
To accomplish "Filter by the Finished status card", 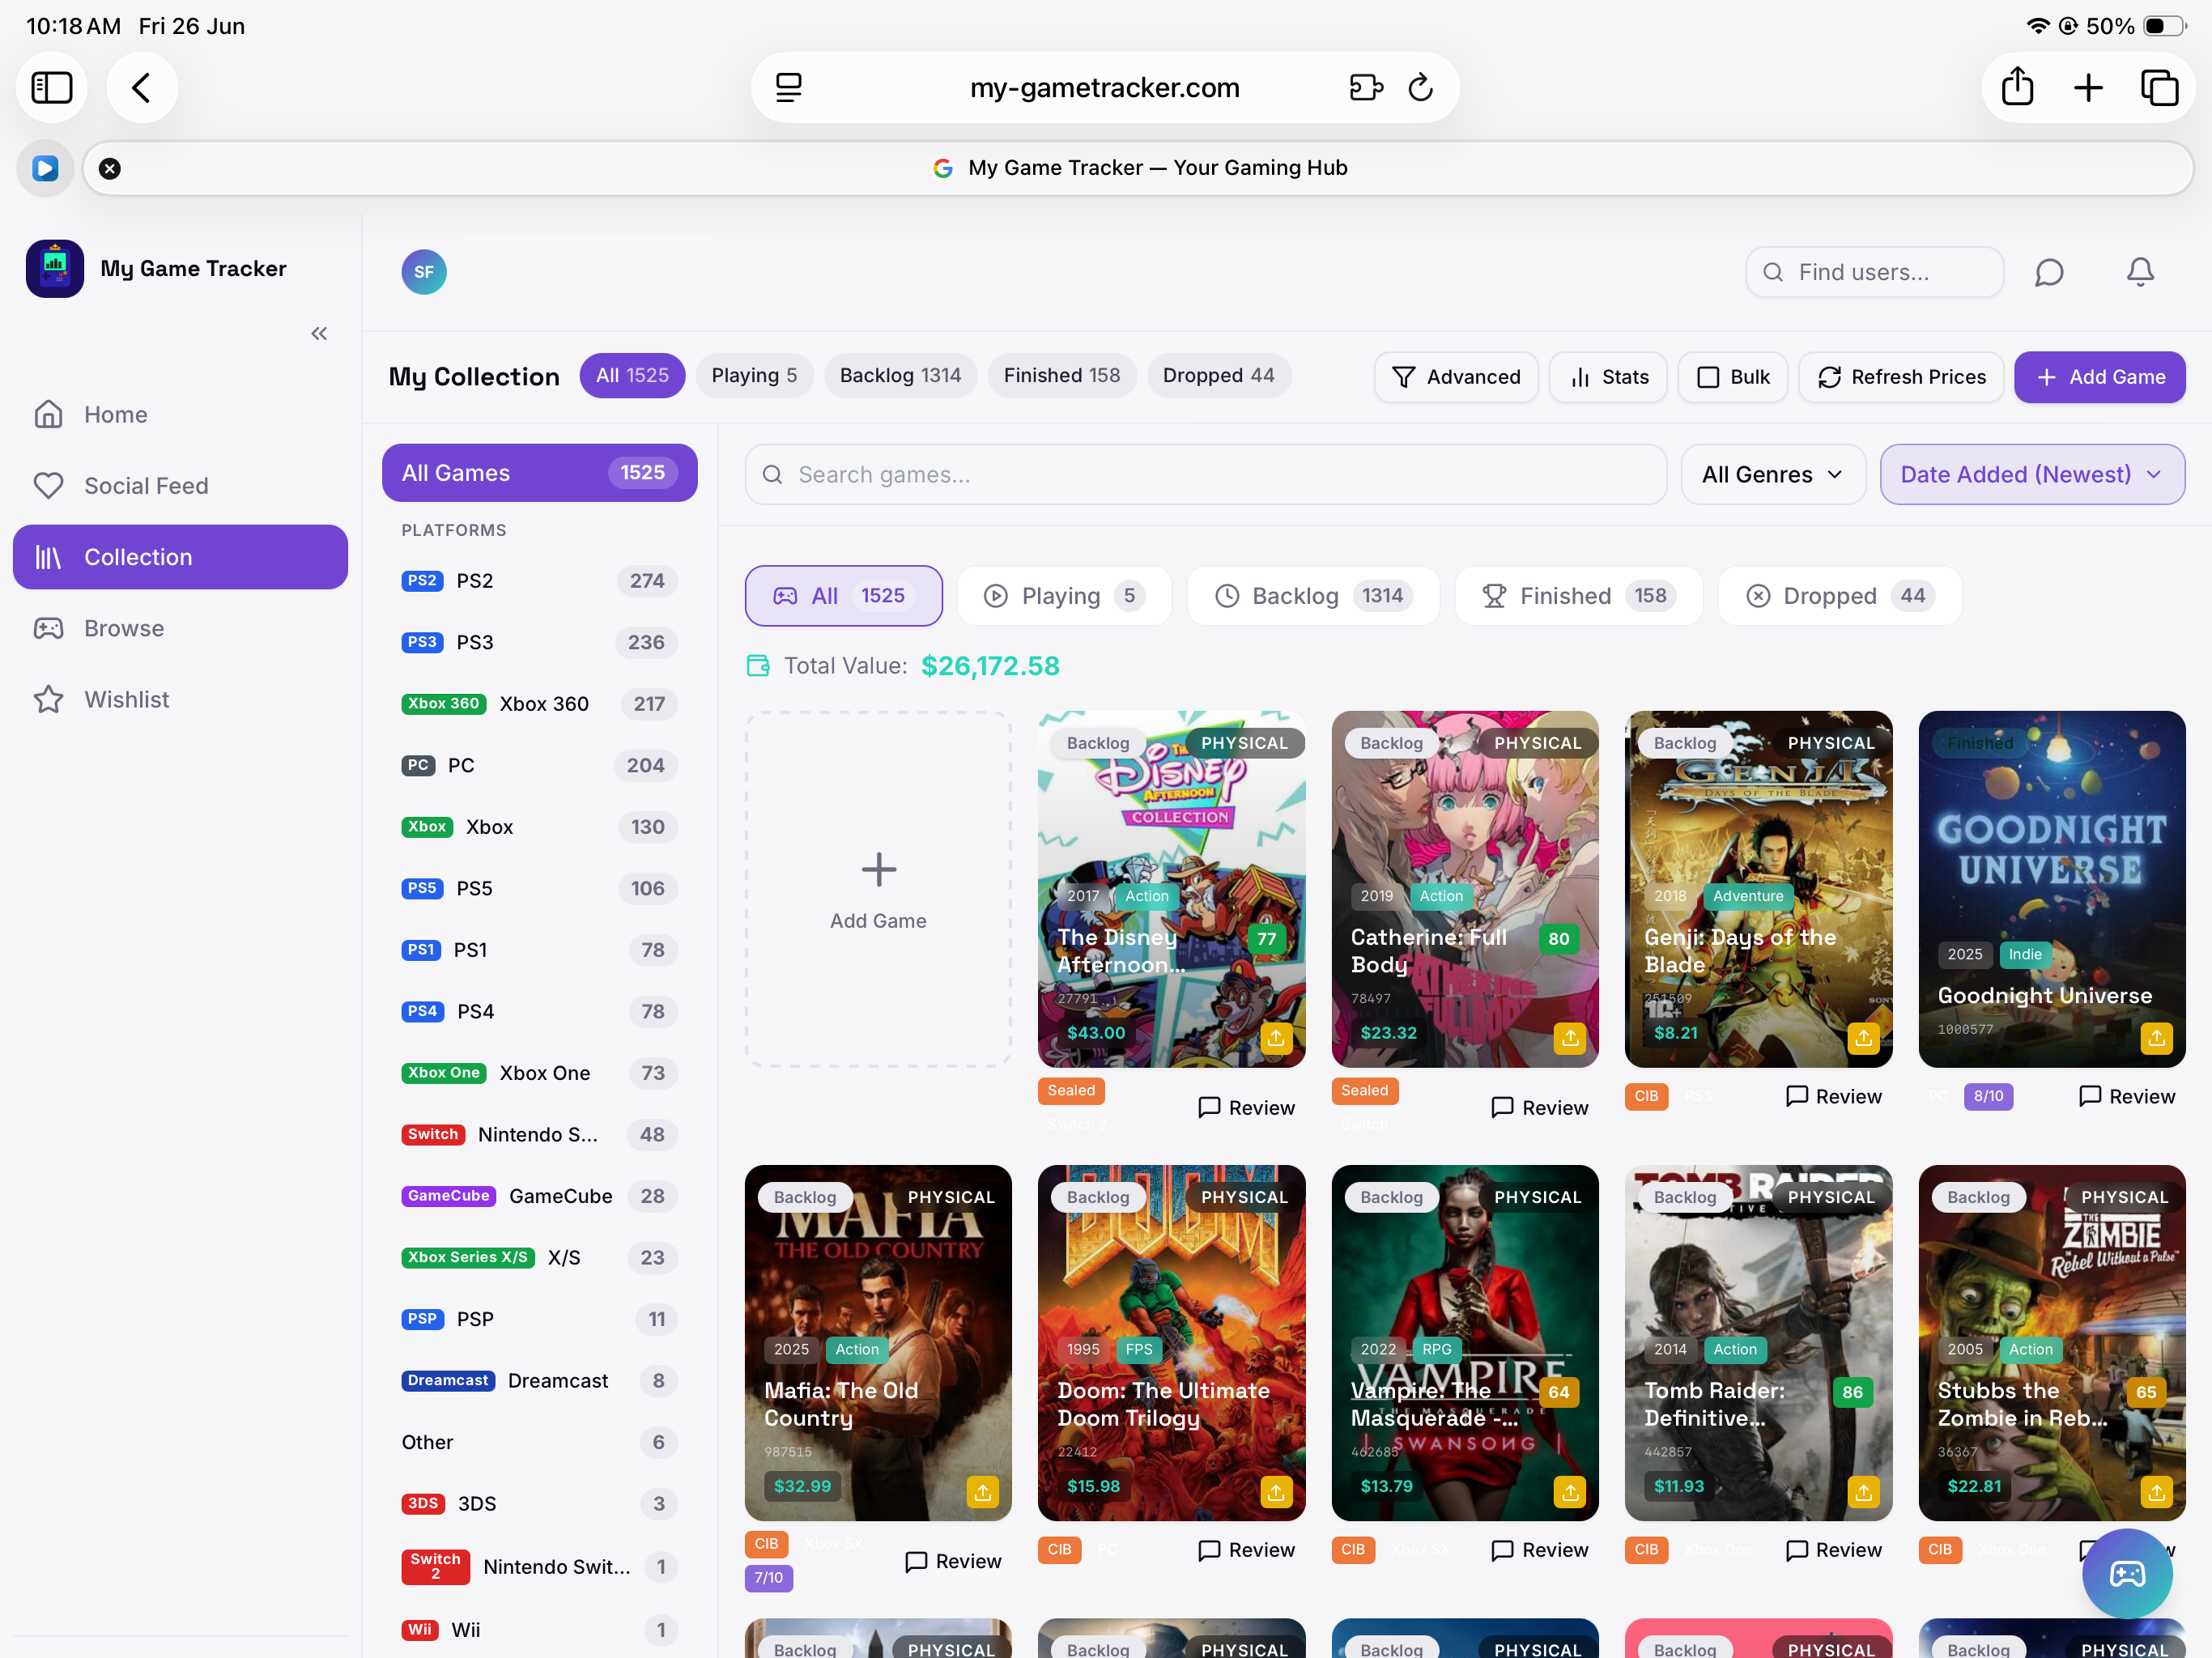I will click(x=1579, y=596).
